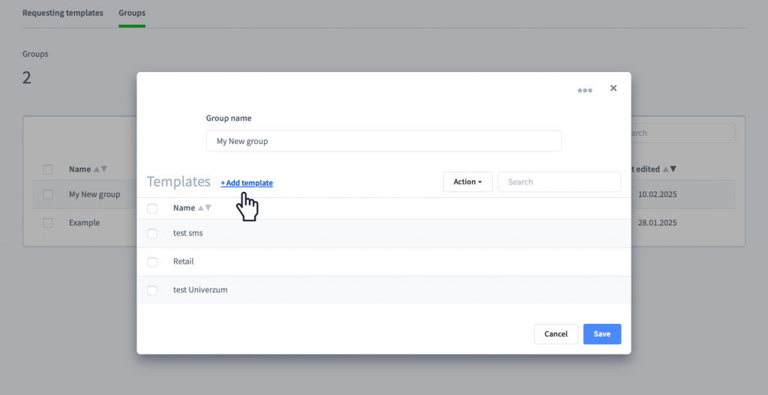The image size is (768, 395).
Task: Sort templates by Name arrows in dialog
Action: pyautogui.click(x=204, y=208)
